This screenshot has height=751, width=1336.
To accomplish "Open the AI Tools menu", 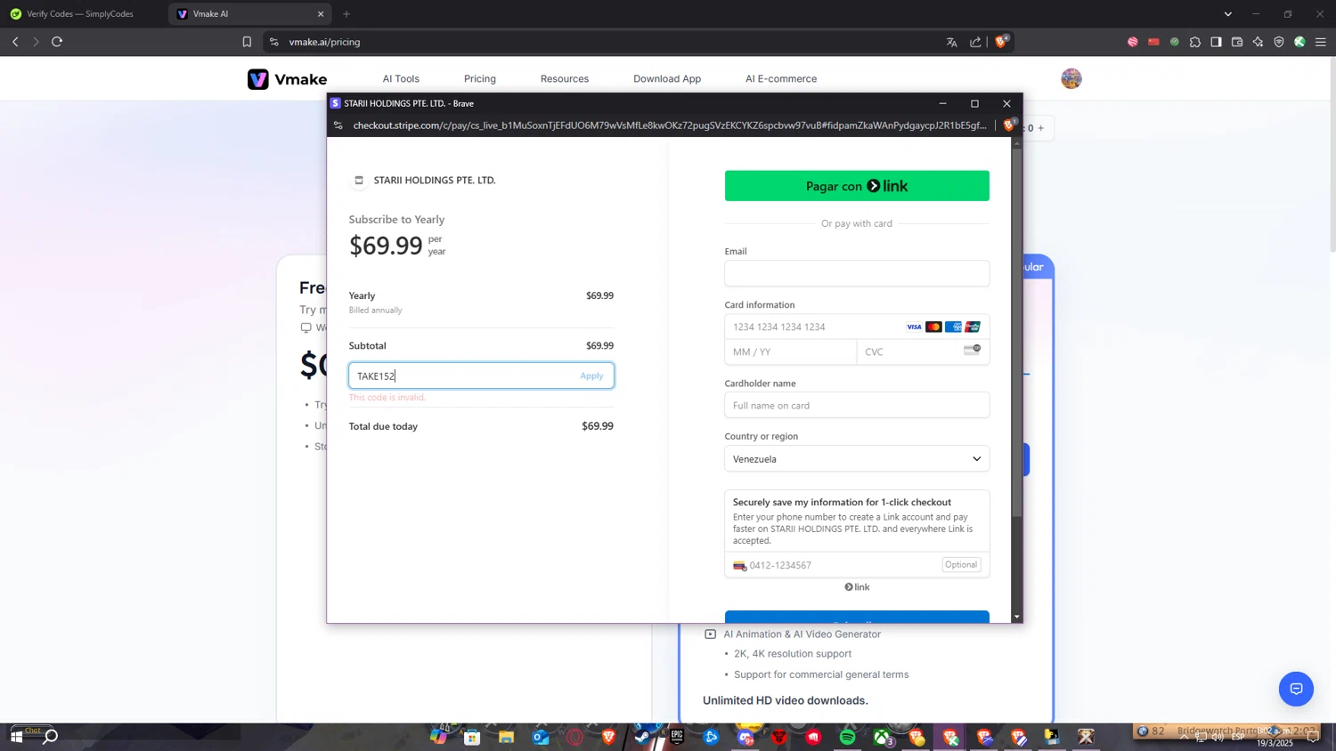I will pyautogui.click(x=401, y=78).
